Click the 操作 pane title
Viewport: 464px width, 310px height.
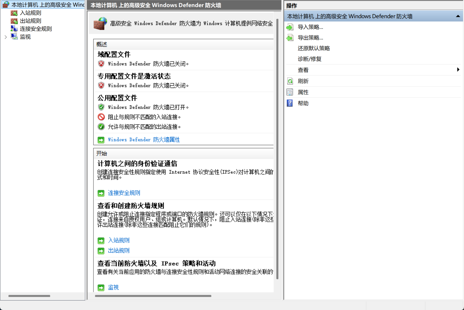point(291,6)
